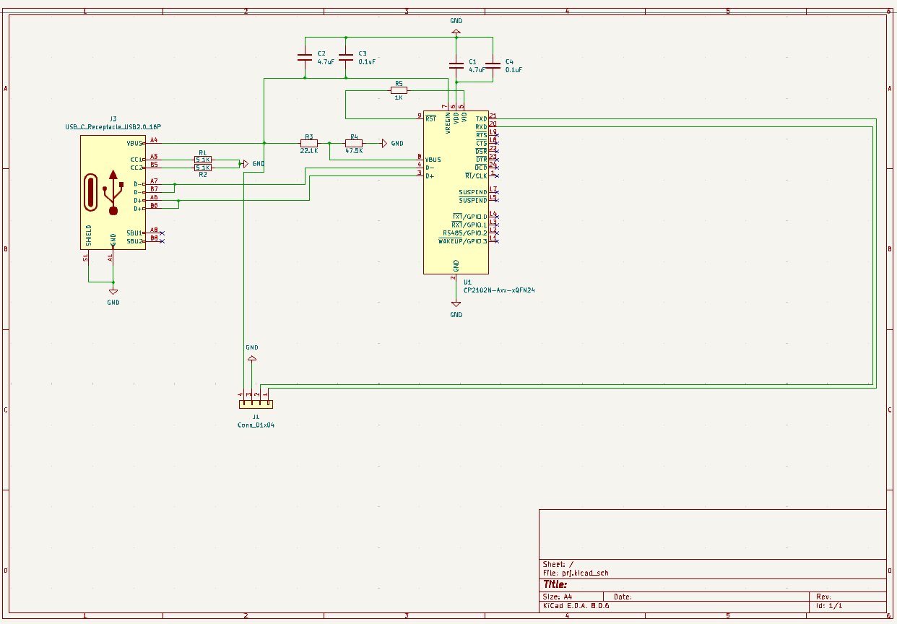Click the J3 reference label
Screen dimensions: 897x624
point(113,118)
